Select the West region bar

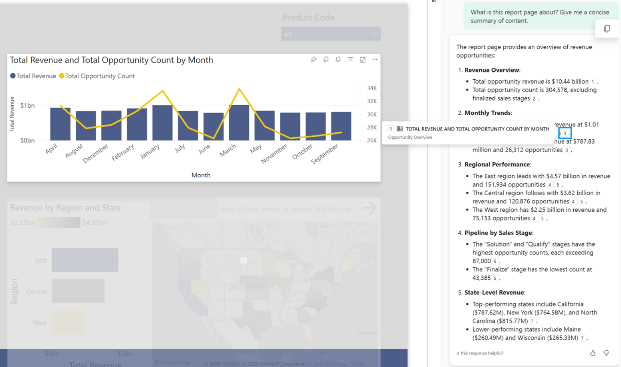68,323
